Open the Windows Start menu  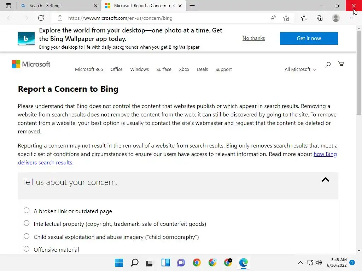[119, 263]
